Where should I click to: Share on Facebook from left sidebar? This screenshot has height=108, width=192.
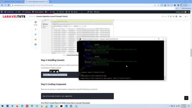click(x=35, y=29)
